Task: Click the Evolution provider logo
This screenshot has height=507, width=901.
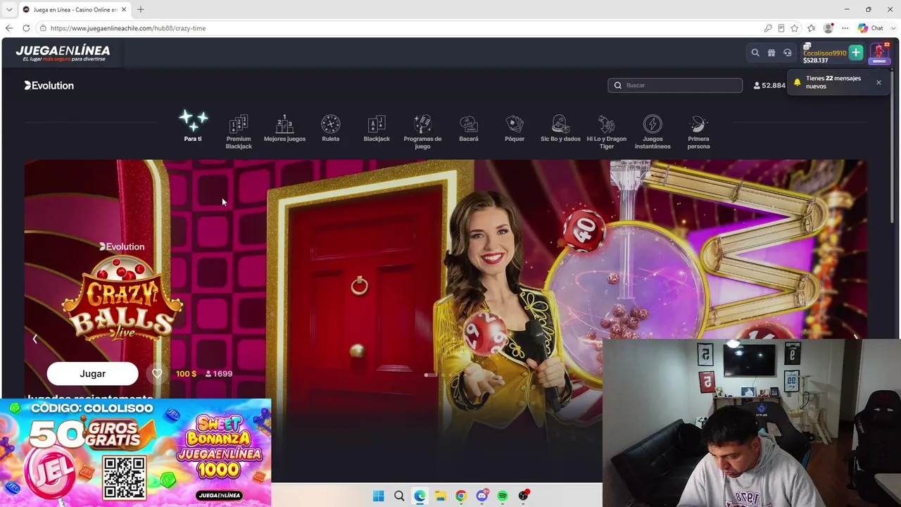Action: (x=49, y=85)
